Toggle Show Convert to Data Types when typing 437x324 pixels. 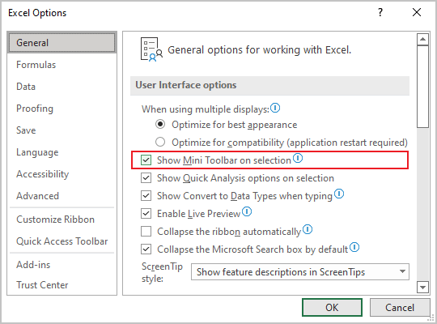tap(146, 196)
